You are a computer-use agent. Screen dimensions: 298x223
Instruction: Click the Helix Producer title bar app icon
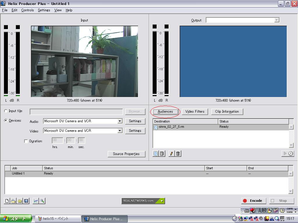[x=3, y=3]
